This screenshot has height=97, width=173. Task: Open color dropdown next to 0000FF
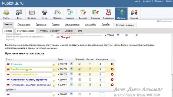click(71, 79)
